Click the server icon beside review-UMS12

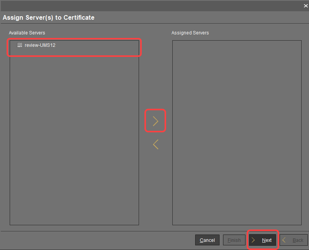(x=20, y=45)
